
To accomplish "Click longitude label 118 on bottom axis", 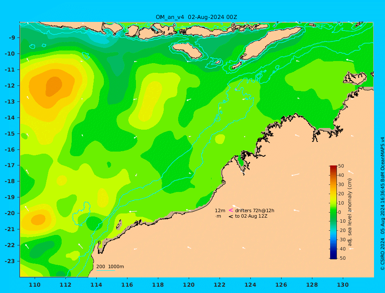I will coord(158,285).
